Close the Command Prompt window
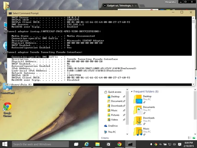The height and width of the screenshot is (148, 197). pos(191,12)
